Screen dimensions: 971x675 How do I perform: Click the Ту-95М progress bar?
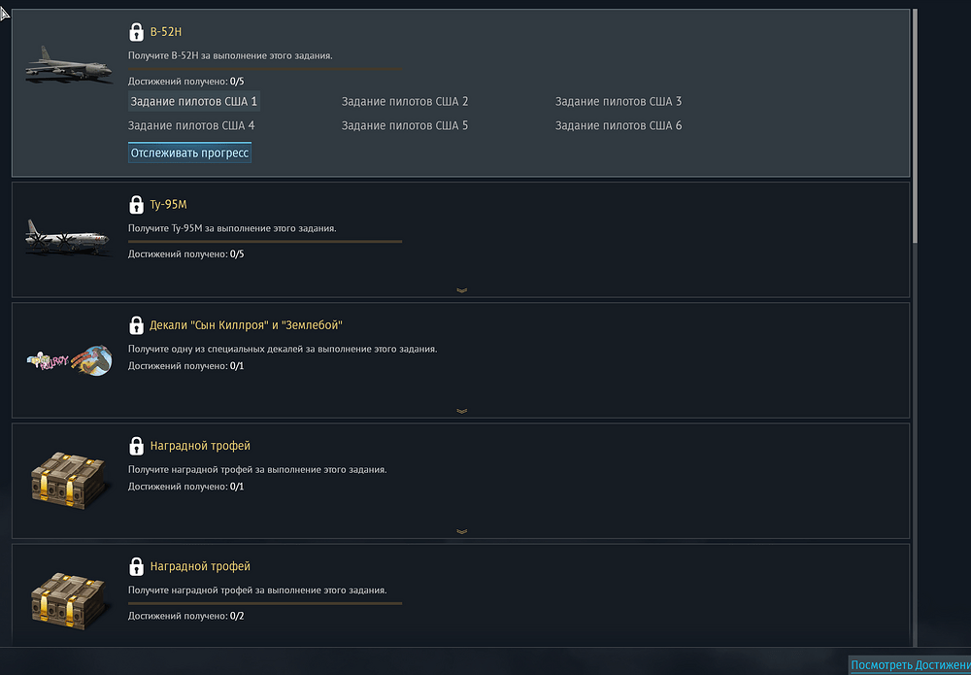pos(265,241)
